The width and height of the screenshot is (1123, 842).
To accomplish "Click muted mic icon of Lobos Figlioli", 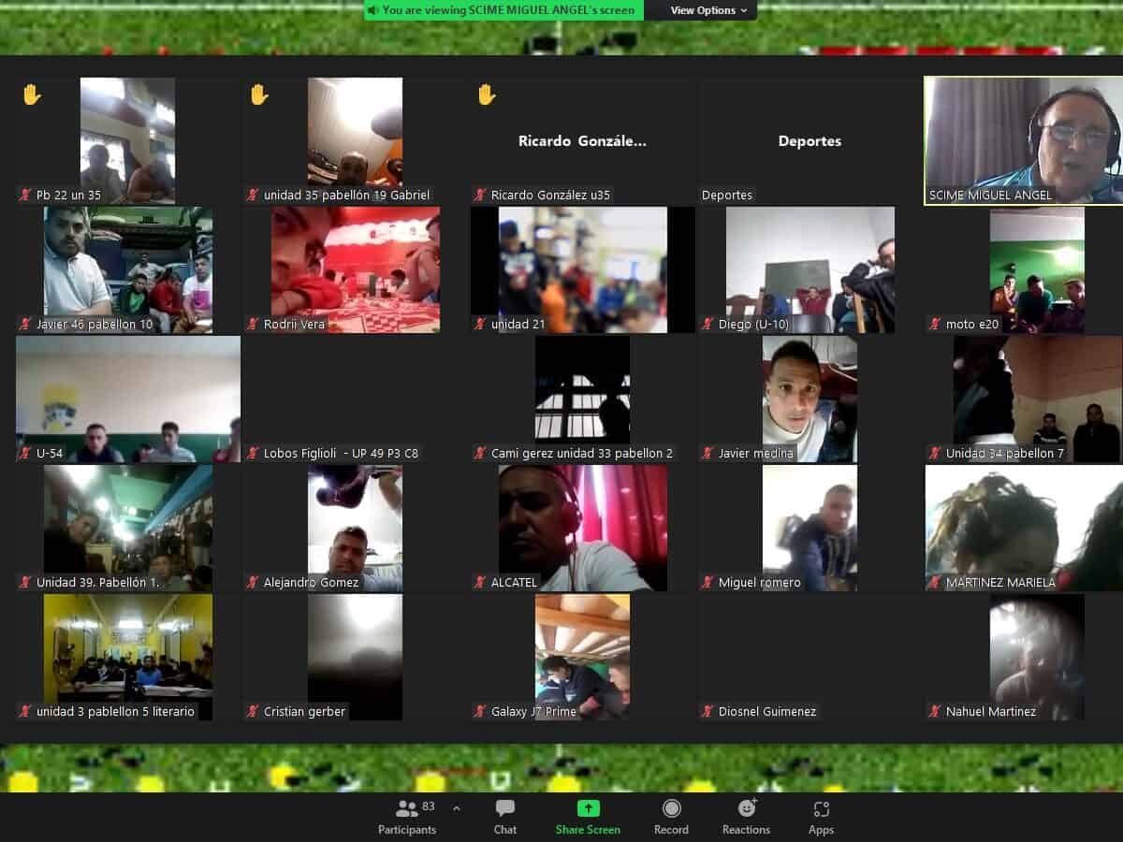I will coord(253,454).
